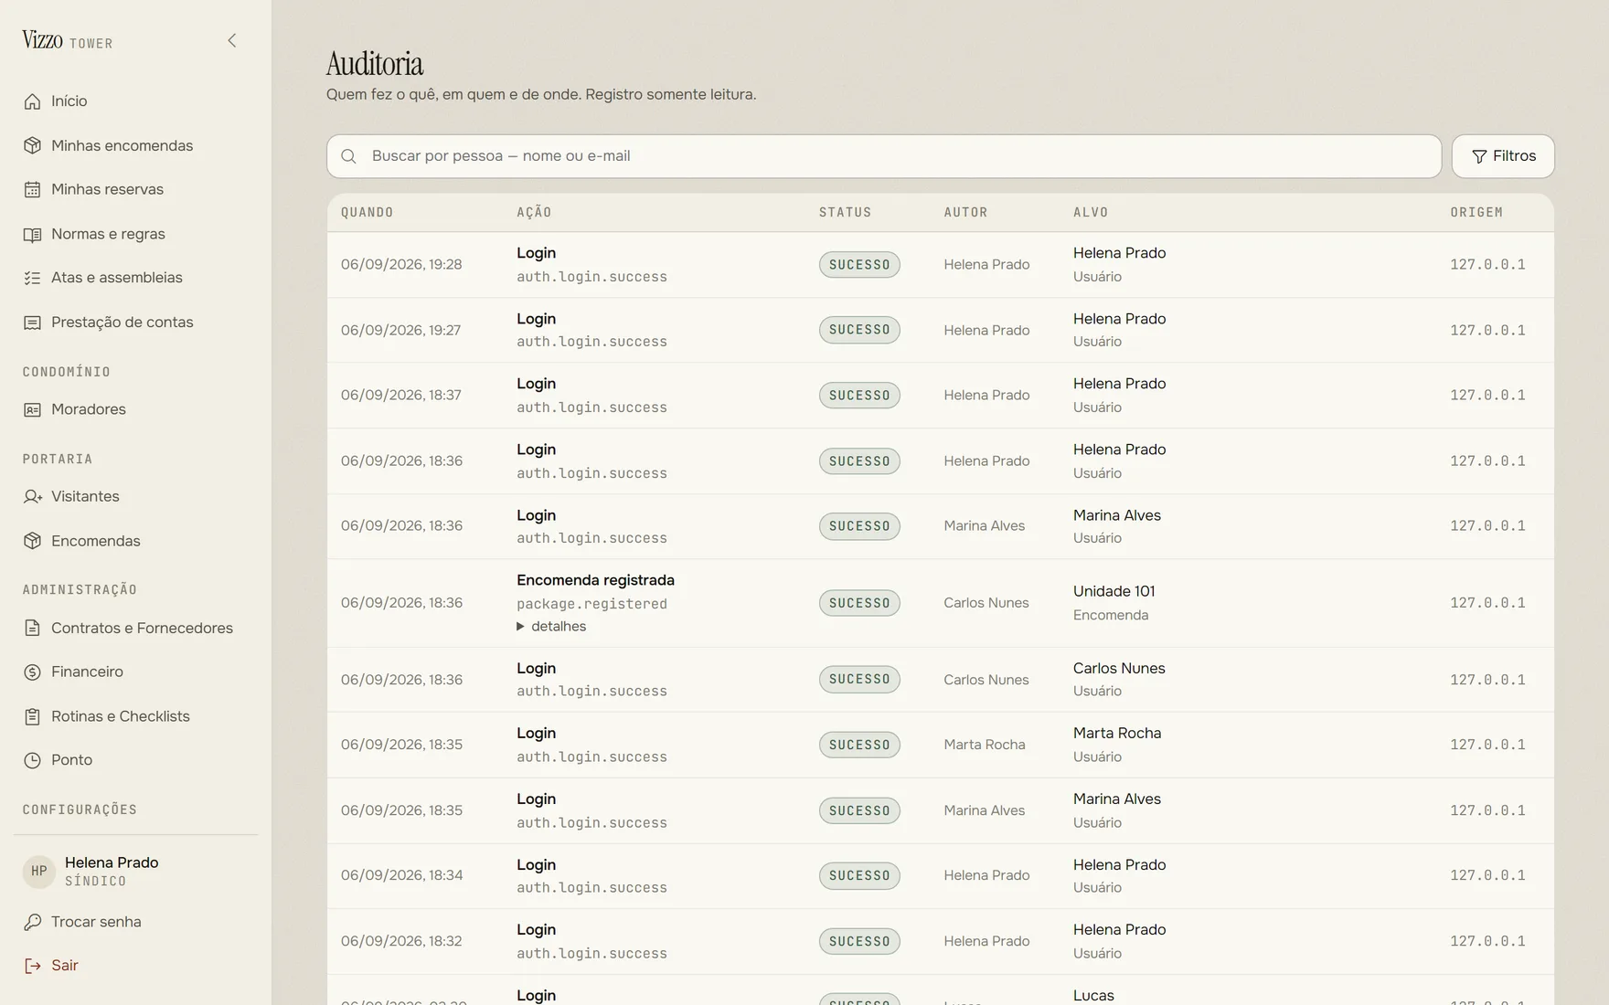Click the 06/09/2026, 19:27 timestamp
Image resolution: width=1609 pixels, height=1005 pixels.
pyautogui.click(x=400, y=330)
